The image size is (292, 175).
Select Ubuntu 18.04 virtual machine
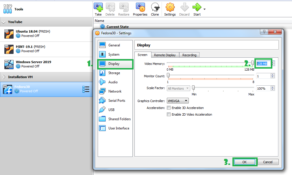click(x=46, y=34)
